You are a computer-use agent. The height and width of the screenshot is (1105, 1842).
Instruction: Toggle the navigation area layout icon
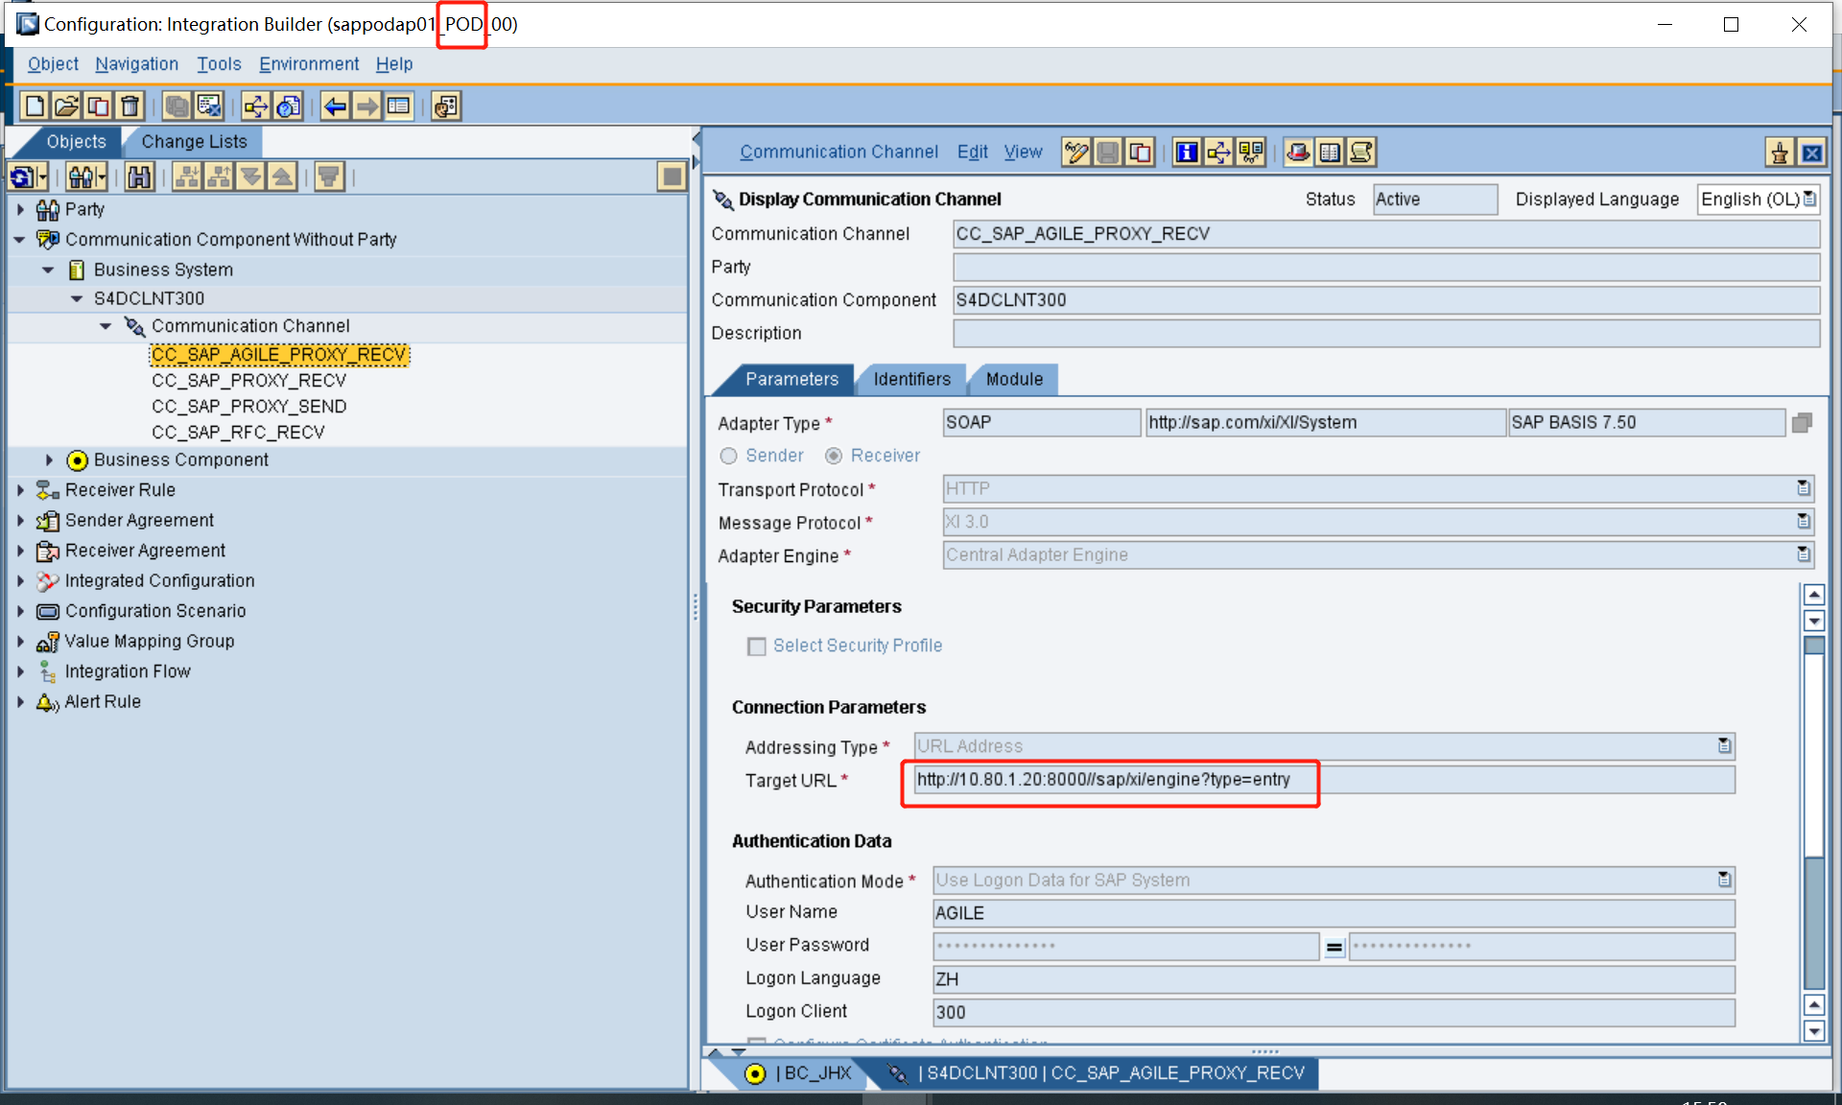(399, 106)
